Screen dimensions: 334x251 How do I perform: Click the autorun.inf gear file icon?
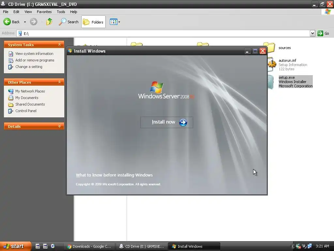[271, 64]
